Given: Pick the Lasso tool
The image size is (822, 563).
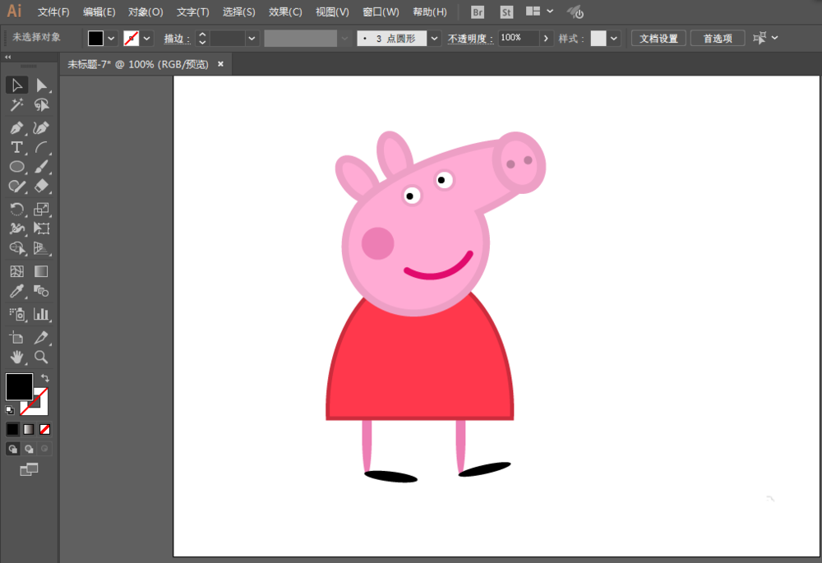Looking at the screenshot, I should (x=41, y=105).
